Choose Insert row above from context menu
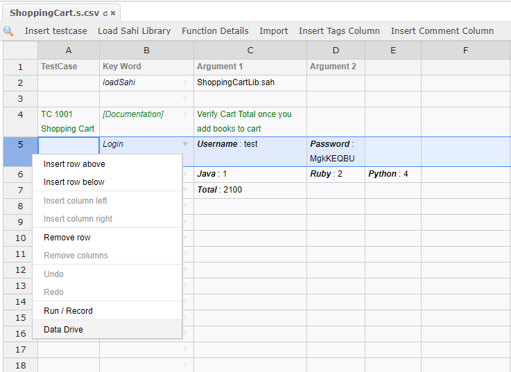 click(x=74, y=164)
